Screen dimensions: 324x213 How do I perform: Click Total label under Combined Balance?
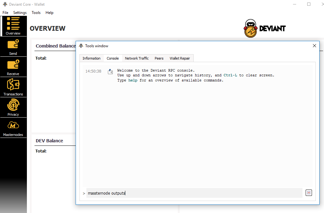click(x=41, y=58)
